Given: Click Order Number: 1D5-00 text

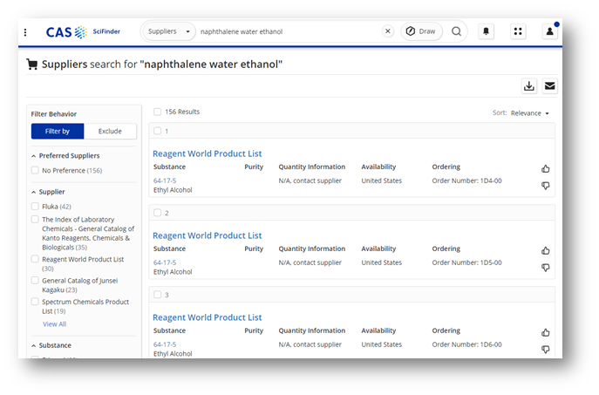Looking at the screenshot, I should tap(466, 262).
